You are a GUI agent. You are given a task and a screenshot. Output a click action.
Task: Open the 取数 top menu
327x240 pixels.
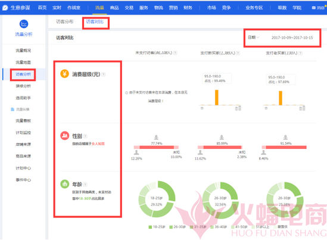[282, 8]
